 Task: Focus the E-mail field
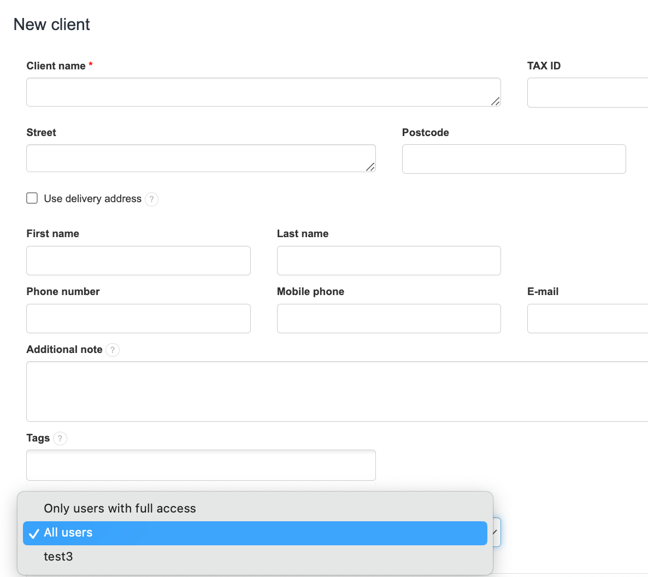(587, 319)
